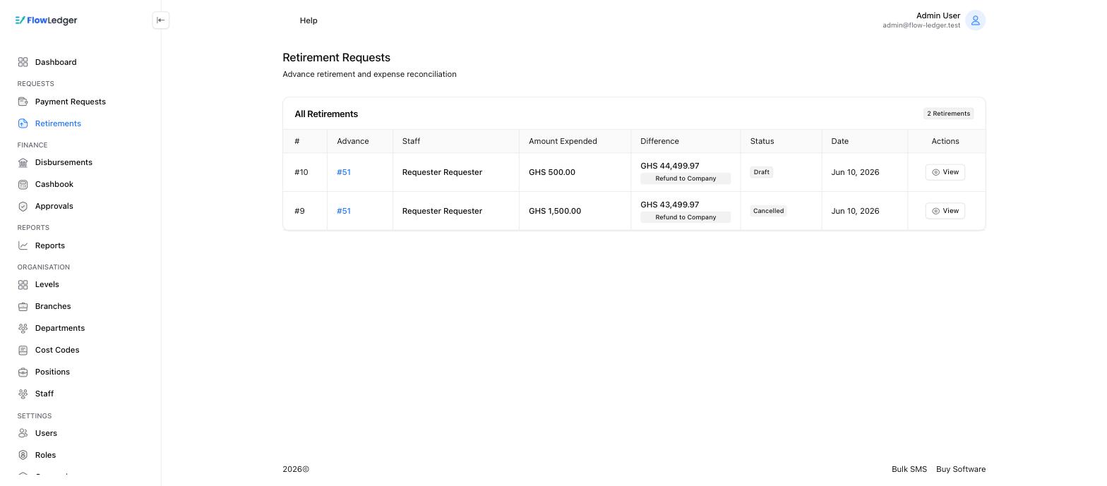1107x486 pixels.
Task: Click the Cost Codes icon
Action: pyautogui.click(x=23, y=350)
